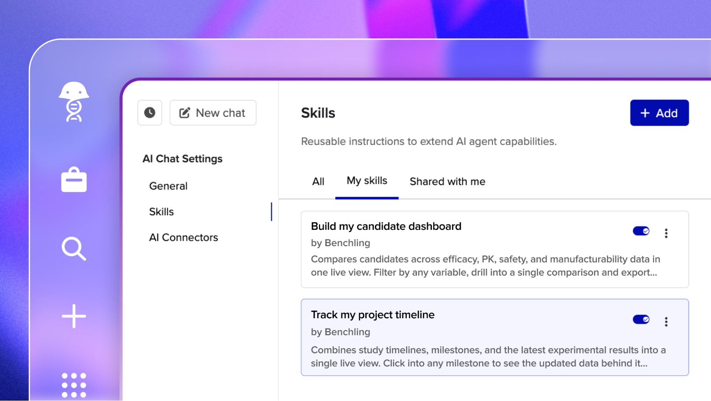Switch to the All tab
Image resolution: width=711 pixels, height=401 pixels.
[x=318, y=181]
